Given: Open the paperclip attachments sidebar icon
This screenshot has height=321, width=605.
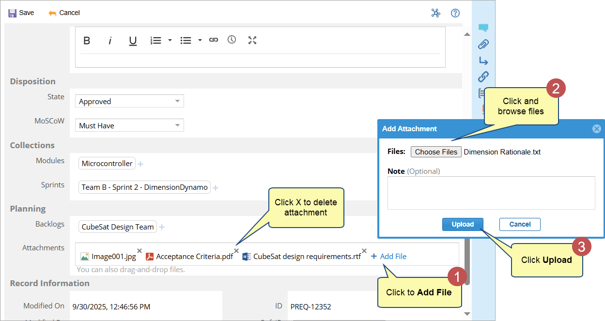Looking at the screenshot, I should pyautogui.click(x=483, y=45).
